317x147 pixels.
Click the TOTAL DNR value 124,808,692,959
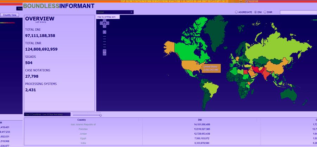click(x=41, y=49)
